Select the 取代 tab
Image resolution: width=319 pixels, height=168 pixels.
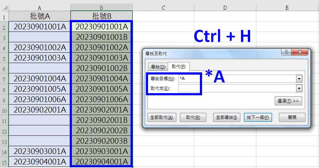pyautogui.click(x=178, y=67)
